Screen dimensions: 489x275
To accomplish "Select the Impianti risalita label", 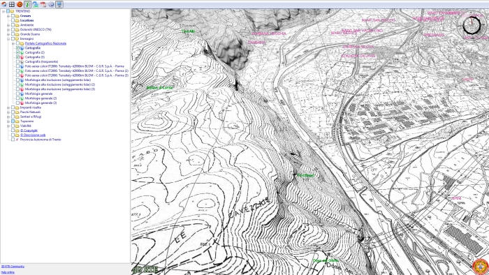I will pos(31,107).
